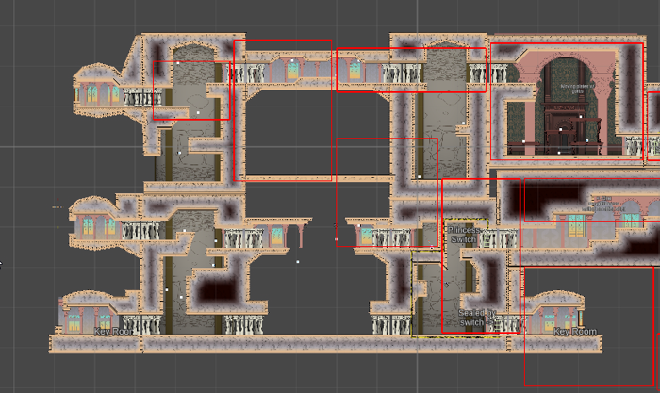
Task: Select the small text label above the throne
Action: (578, 89)
